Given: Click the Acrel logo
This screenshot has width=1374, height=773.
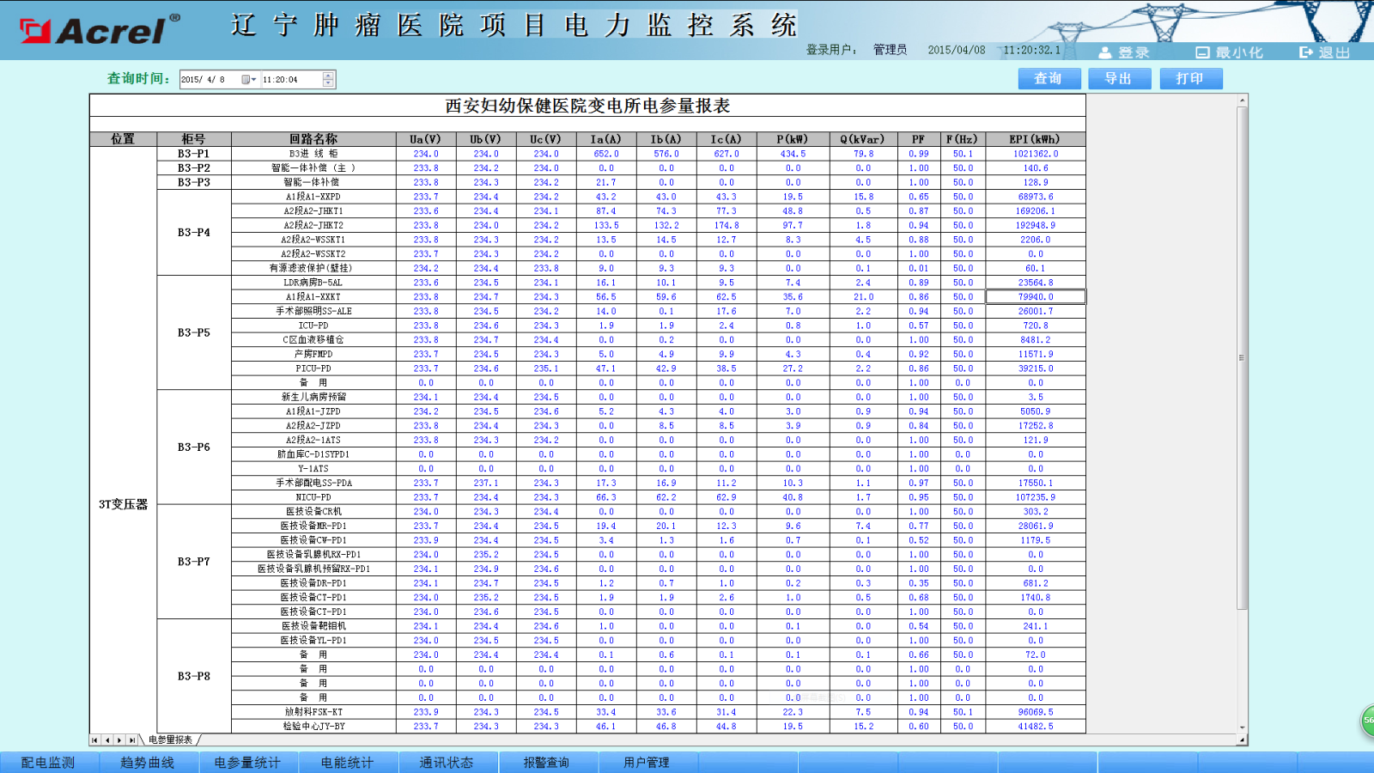Looking at the screenshot, I should pyautogui.click(x=99, y=31).
